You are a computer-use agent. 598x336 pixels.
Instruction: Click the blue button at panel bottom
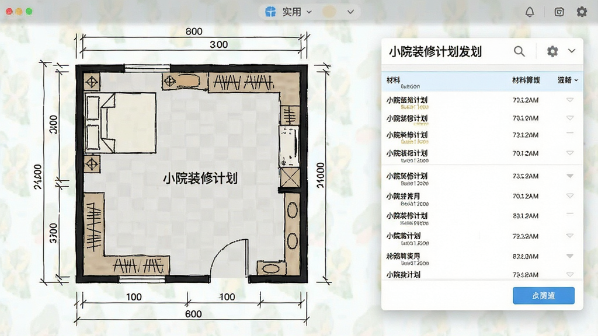[544, 296]
